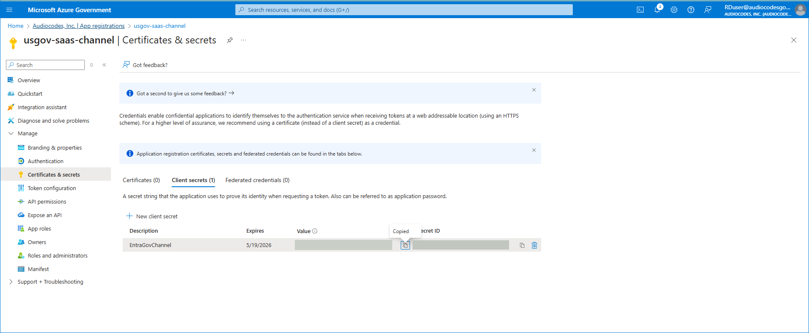Click the Microsoft Azure Government title
This screenshot has width=809, height=333.
coord(70,10)
